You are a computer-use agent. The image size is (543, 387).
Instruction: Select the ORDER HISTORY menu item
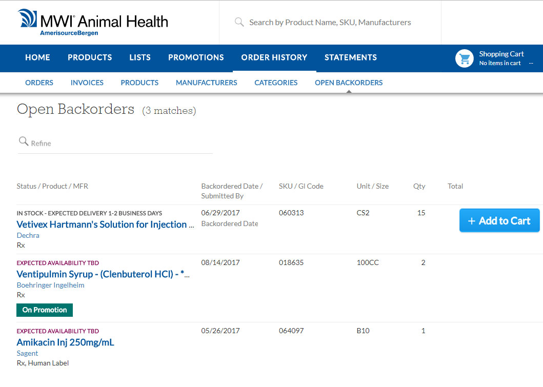(274, 58)
